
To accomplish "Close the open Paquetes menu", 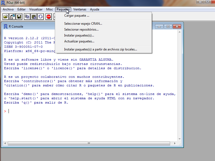I will (x=63, y=9).
